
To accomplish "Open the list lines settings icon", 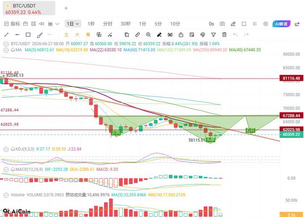I will pos(255,24).
